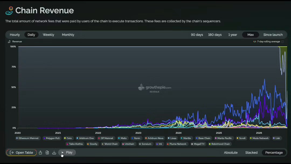Toggle Arbitrum One legend item
This screenshot has height=164, width=291.
(85, 138)
